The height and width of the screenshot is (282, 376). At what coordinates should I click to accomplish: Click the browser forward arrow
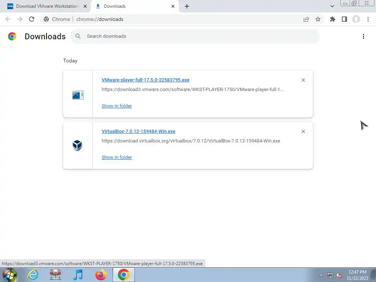20,19
